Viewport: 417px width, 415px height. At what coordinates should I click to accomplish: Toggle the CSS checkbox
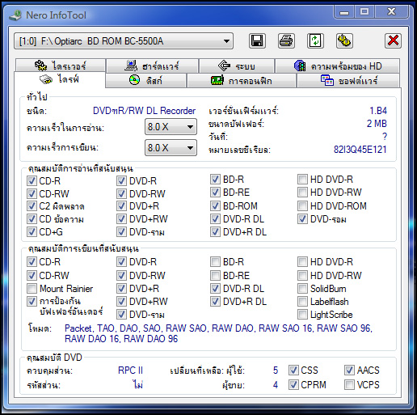[293, 371]
